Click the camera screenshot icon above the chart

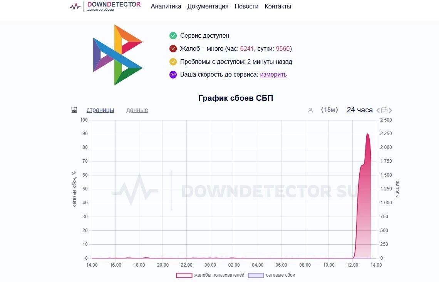[74, 110]
